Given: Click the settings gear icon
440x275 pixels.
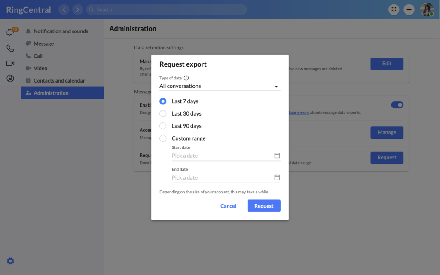Looking at the screenshot, I should coord(10,261).
